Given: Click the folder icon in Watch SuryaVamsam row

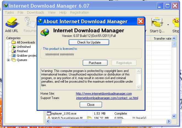Looking at the screenshot, I should [89, 118].
